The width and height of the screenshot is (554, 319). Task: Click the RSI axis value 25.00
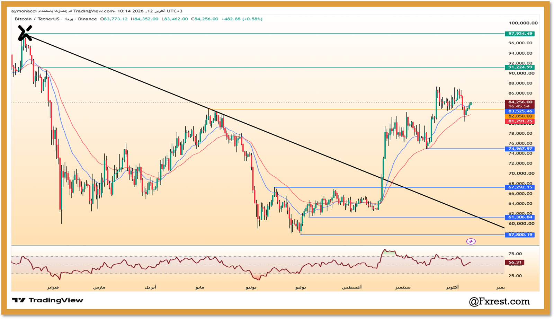(x=515, y=276)
